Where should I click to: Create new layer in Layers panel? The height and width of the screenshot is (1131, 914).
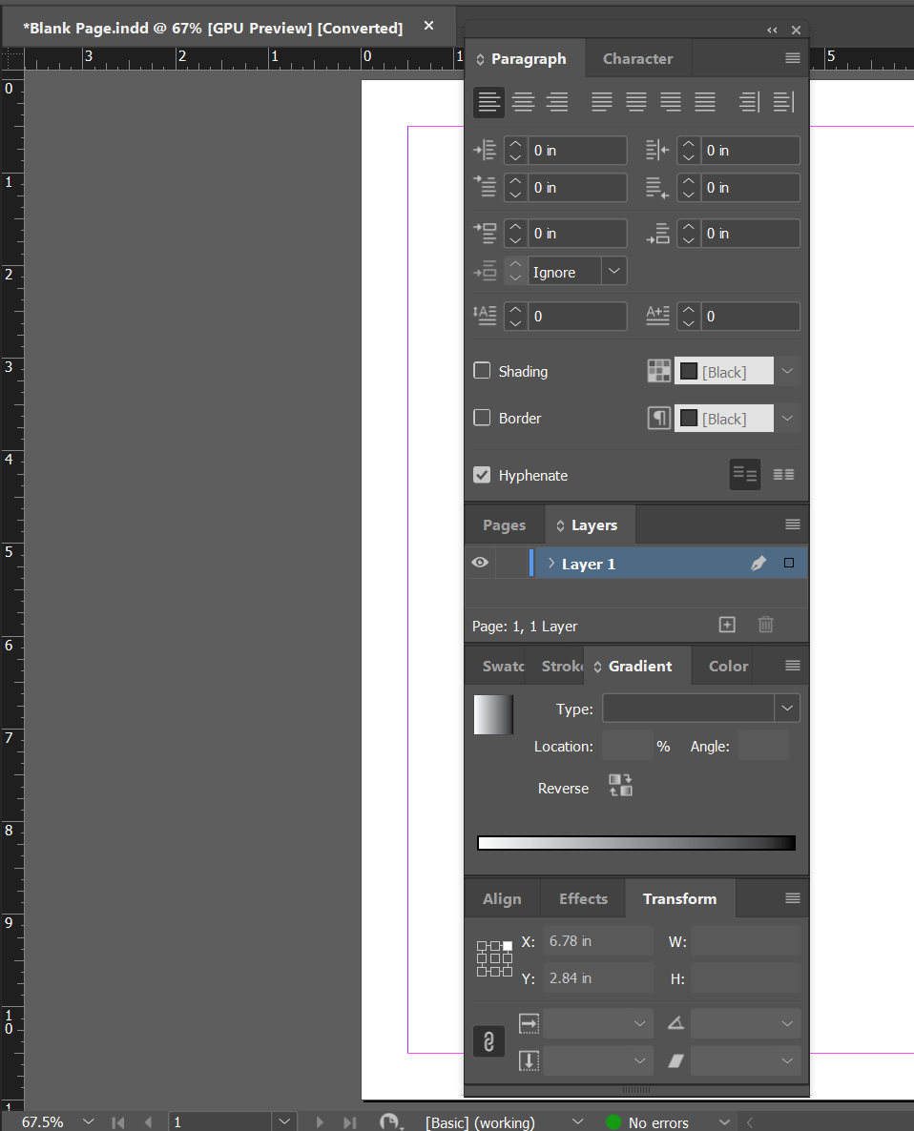coord(727,625)
